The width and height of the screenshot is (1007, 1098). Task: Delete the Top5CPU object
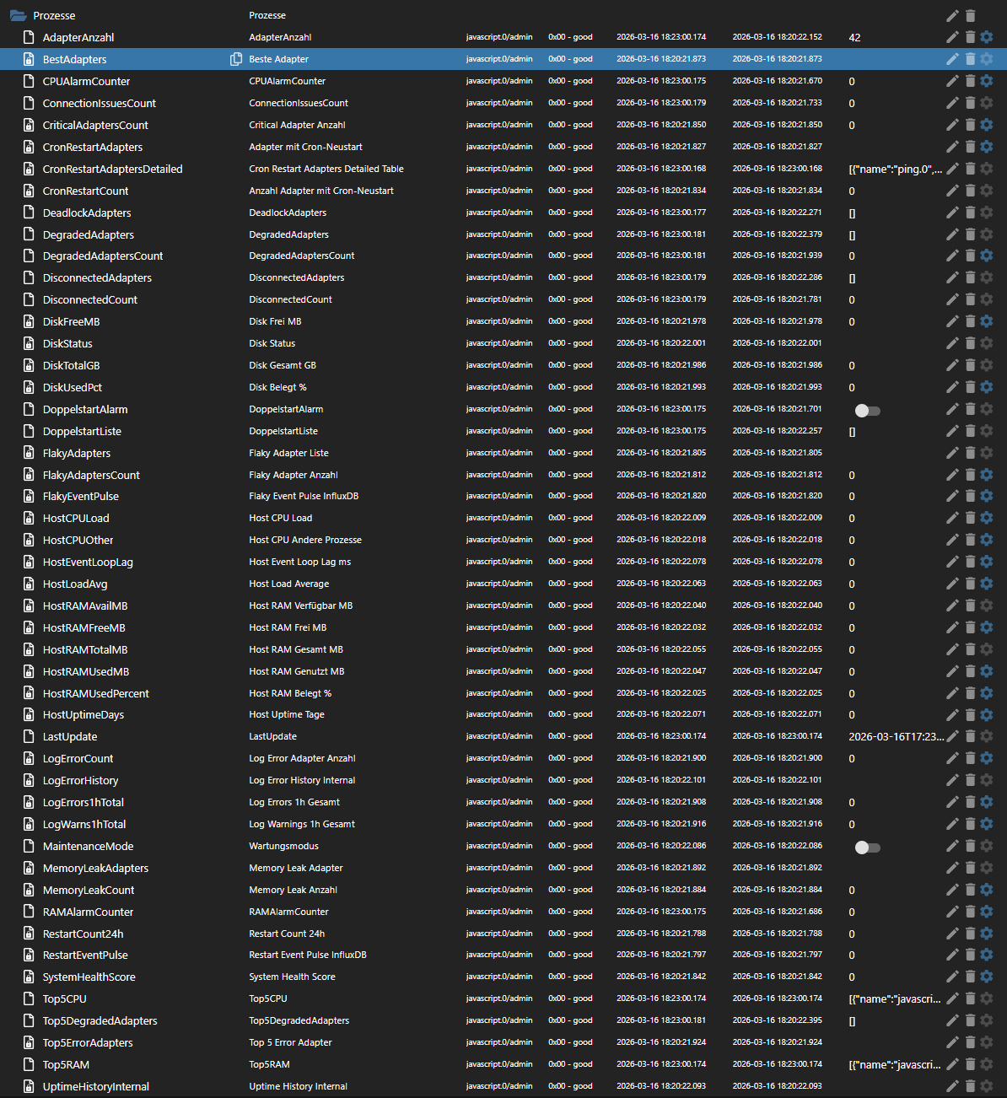pos(970,998)
